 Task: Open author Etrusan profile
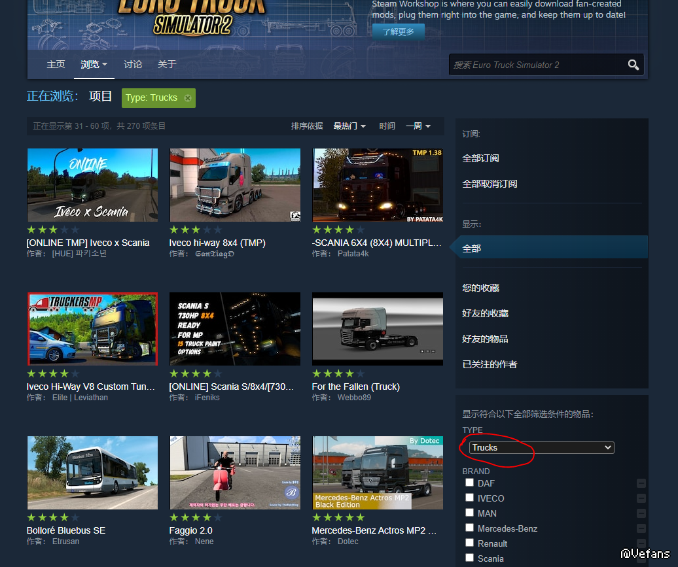(x=65, y=541)
